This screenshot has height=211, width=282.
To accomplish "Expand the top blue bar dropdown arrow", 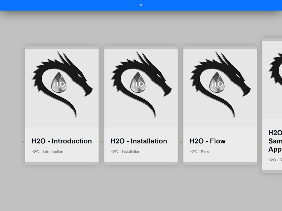I will (x=141, y=5).
